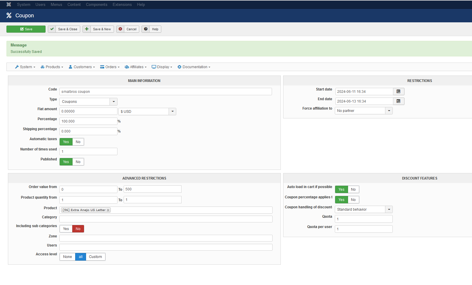The height and width of the screenshot is (285, 472).
Task: Click the Joomla logo icon
Action: (9, 4)
